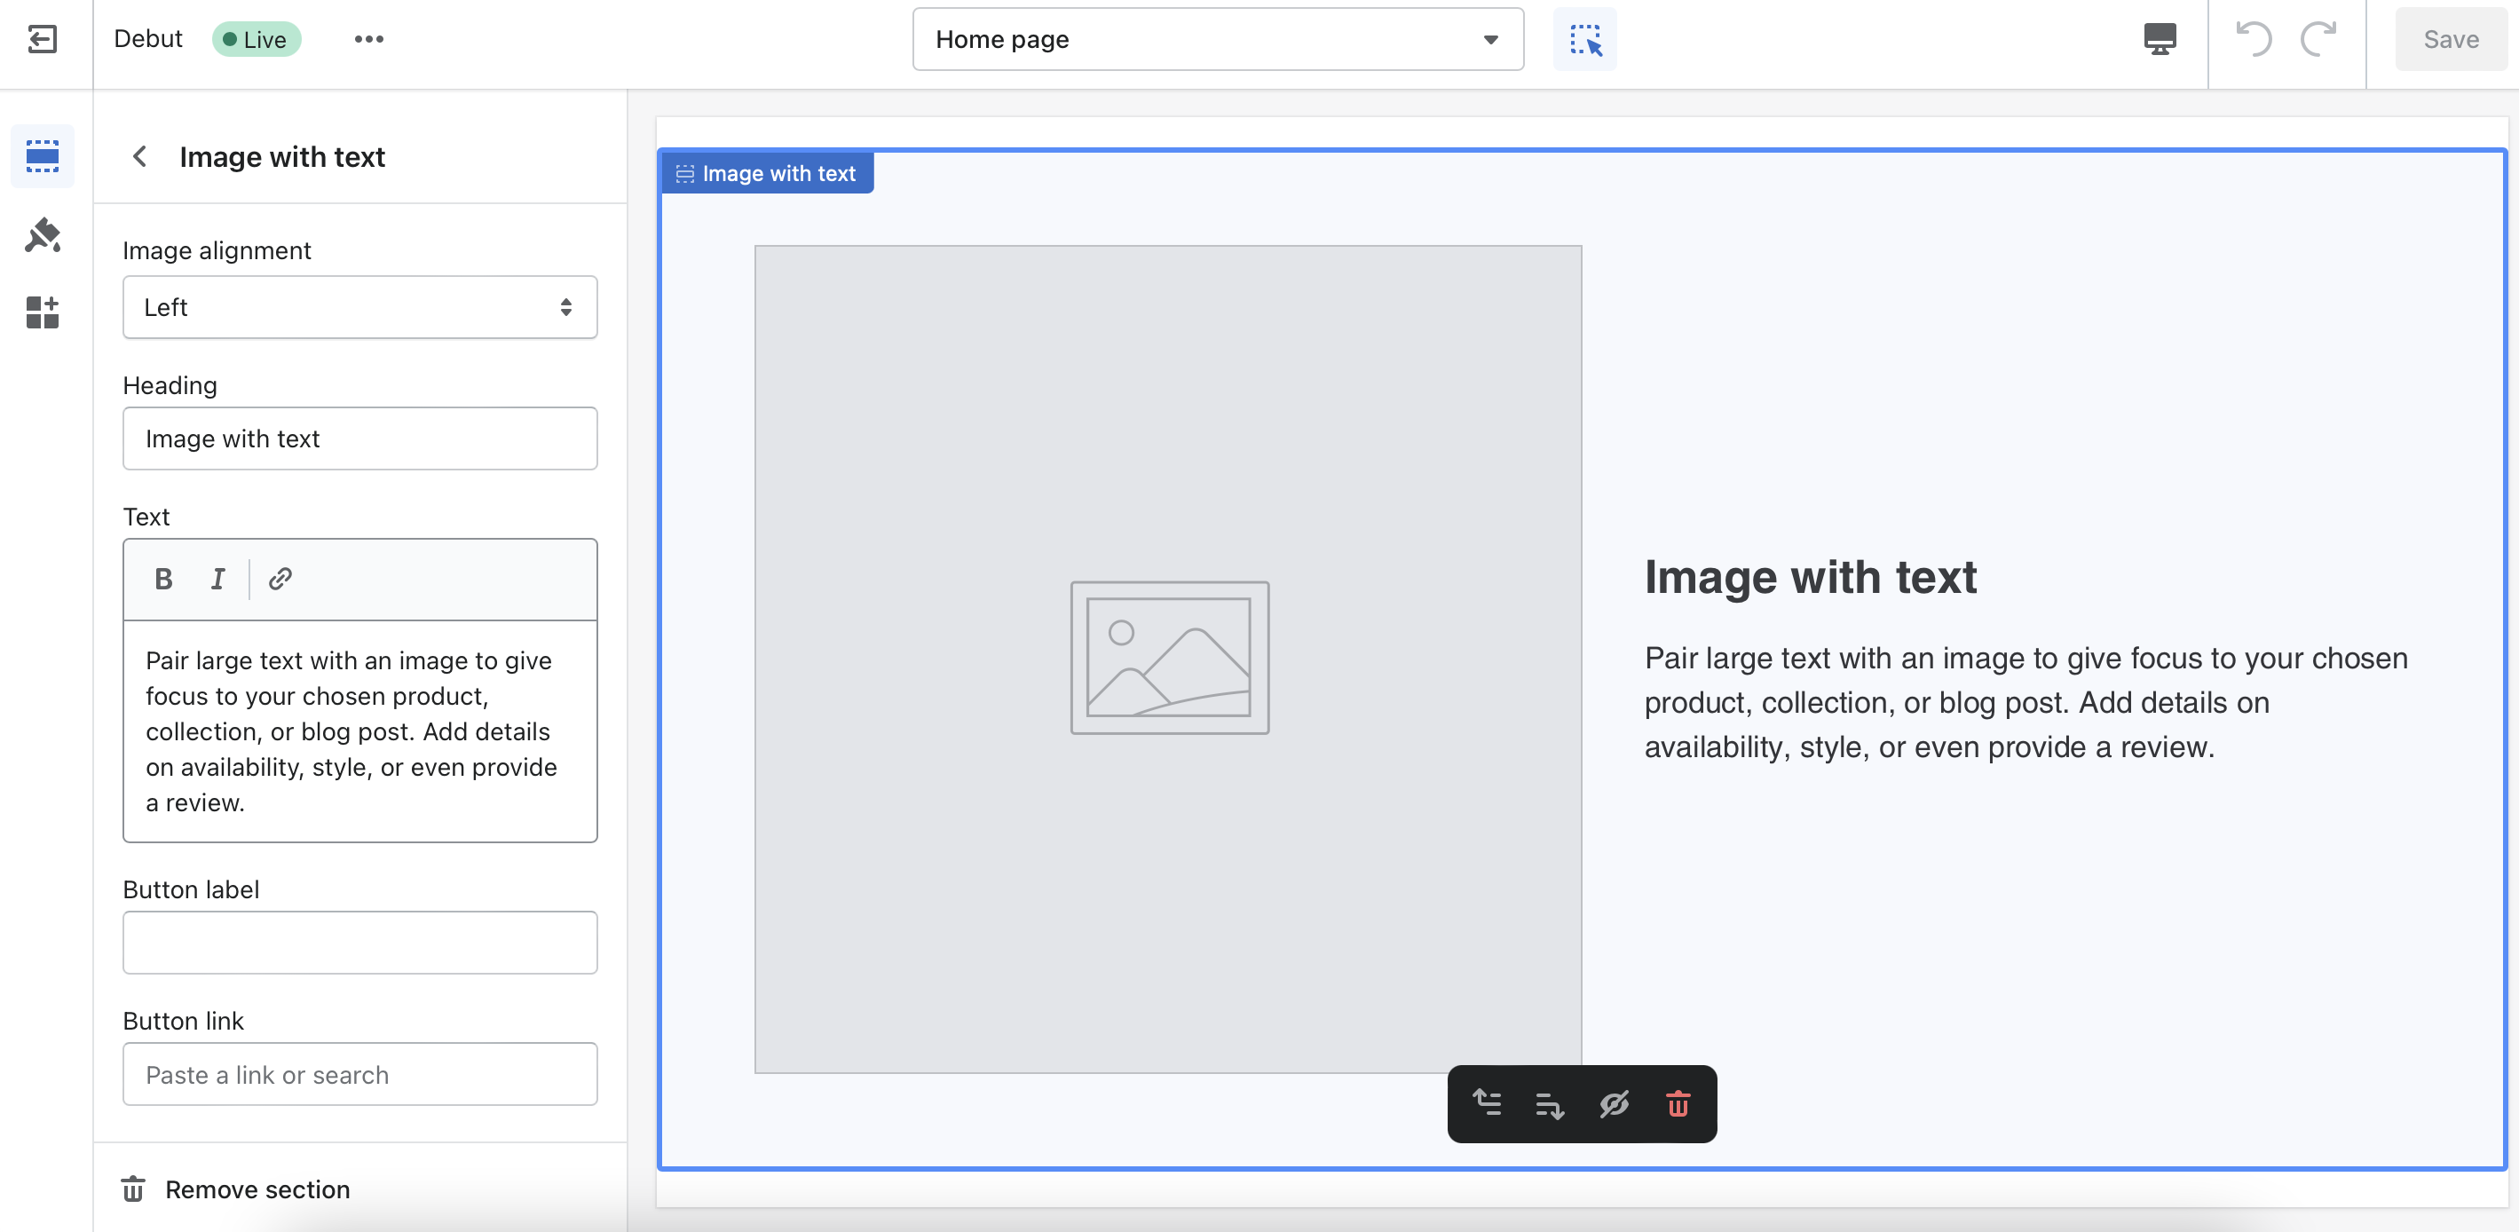The height and width of the screenshot is (1232, 2519).
Task: Click into the Text rich editor body
Action: 359,731
